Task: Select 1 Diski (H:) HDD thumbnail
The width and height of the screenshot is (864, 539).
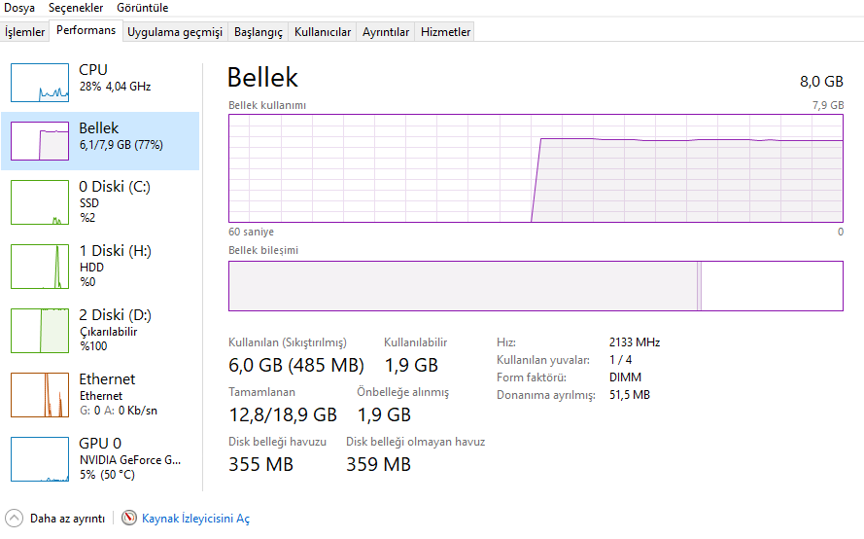Action: [40, 266]
